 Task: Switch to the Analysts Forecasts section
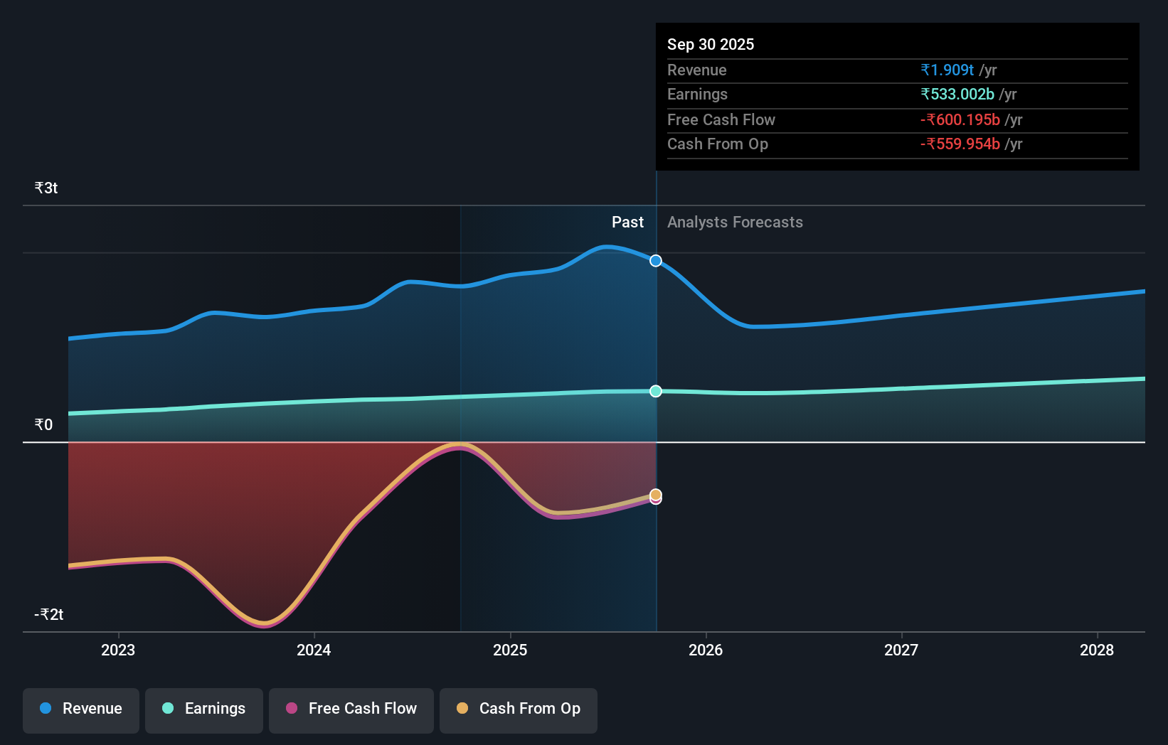point(735,222)
